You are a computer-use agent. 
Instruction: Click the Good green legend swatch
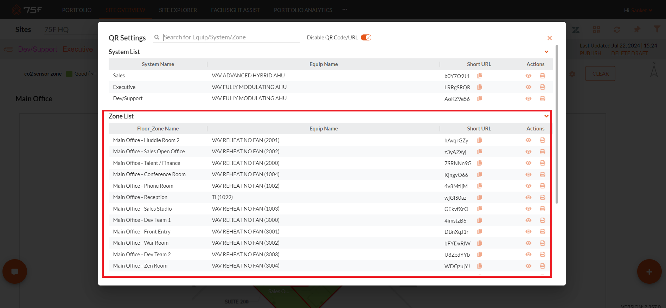(x=69, y=74)
